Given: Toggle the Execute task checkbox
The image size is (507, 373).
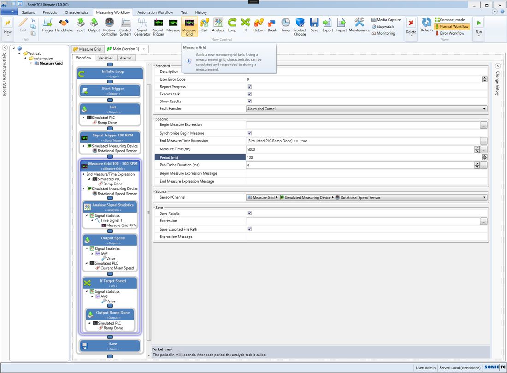Looking at the screenshot, I should 249,94.
